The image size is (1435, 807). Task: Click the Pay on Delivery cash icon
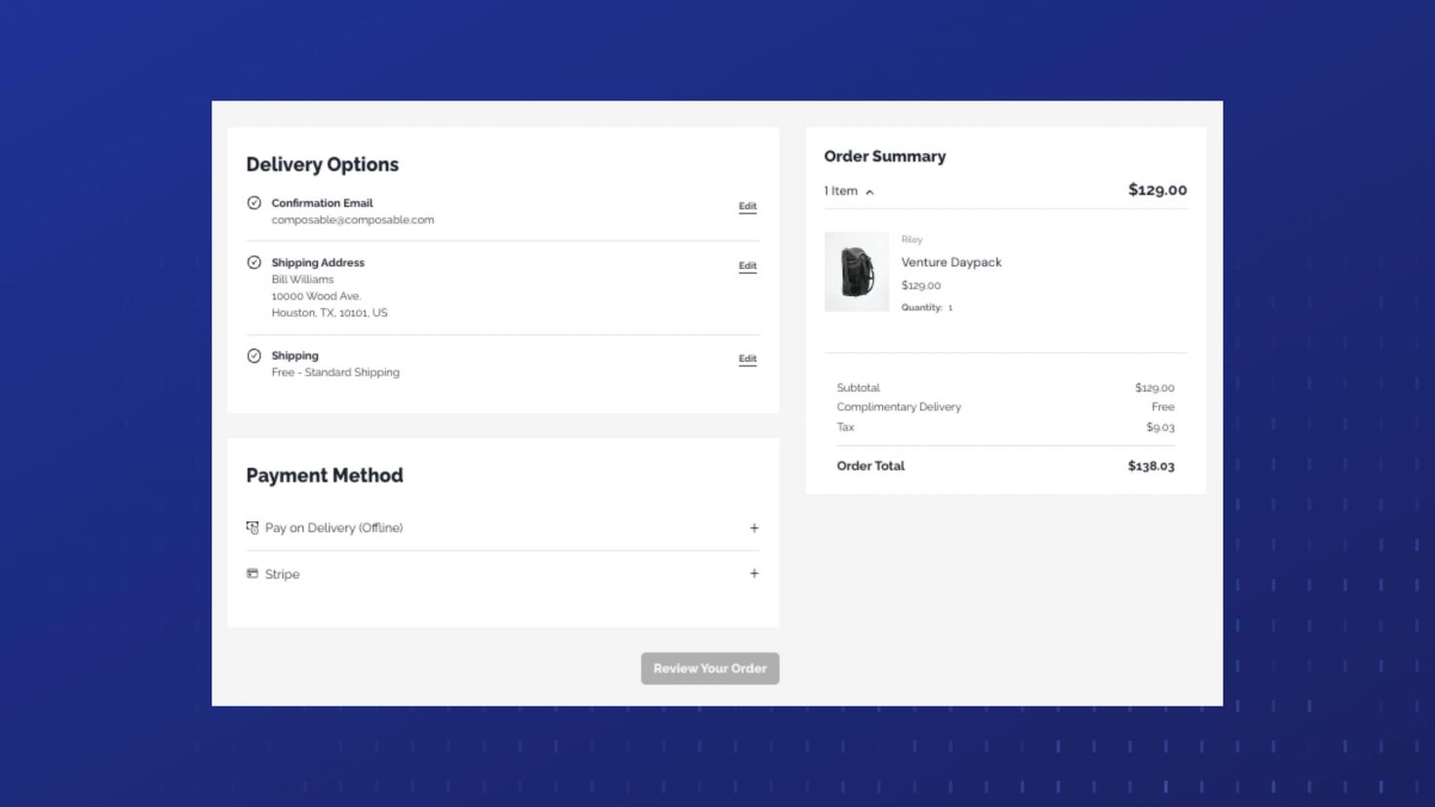point(252,527)
